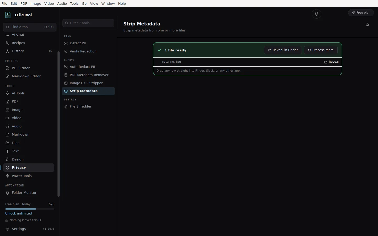Favorite Strip Metadata with the star icon
This screenshot has width=378, height=236.
click(x=367, y=25)
